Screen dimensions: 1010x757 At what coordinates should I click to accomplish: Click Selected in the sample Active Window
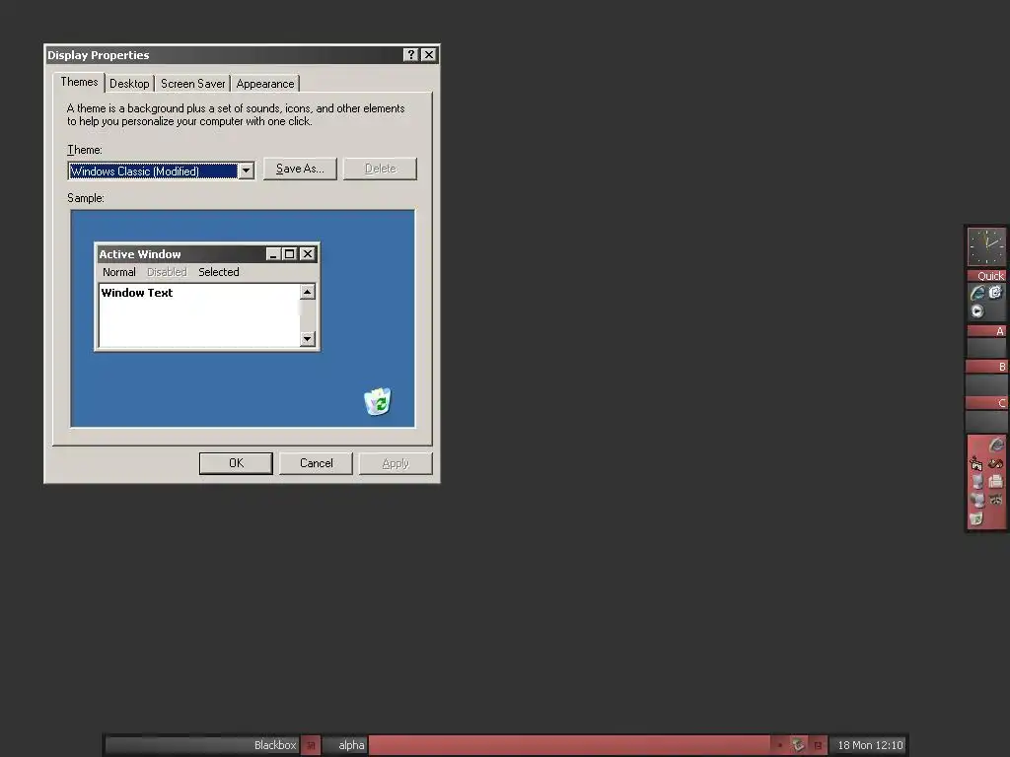pos(219,272)
